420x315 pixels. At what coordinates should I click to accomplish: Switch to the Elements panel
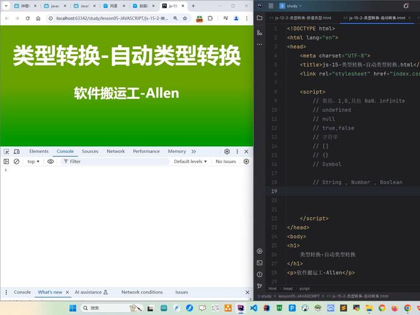click(x=39, y=151)
